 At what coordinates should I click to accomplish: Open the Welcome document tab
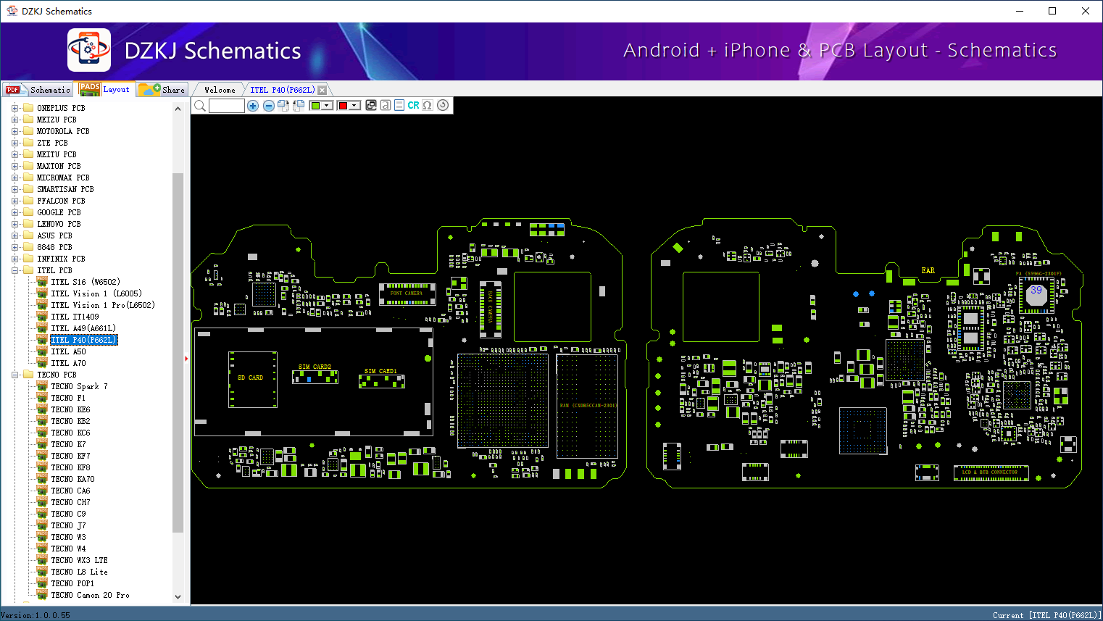point(220,90)
